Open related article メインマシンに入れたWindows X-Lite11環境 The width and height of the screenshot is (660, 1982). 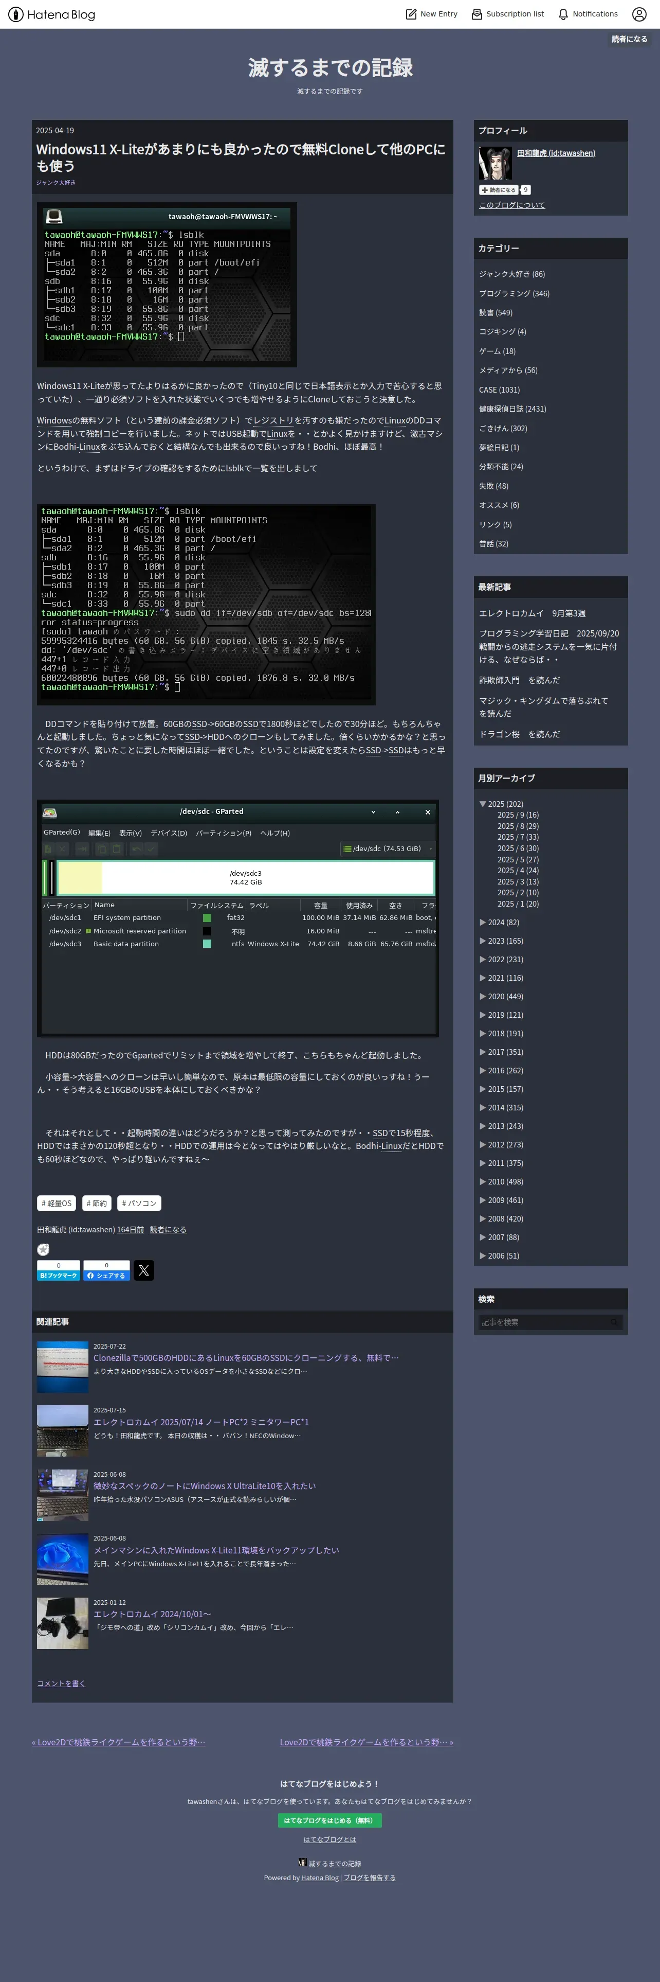(x=216, y=1550)
